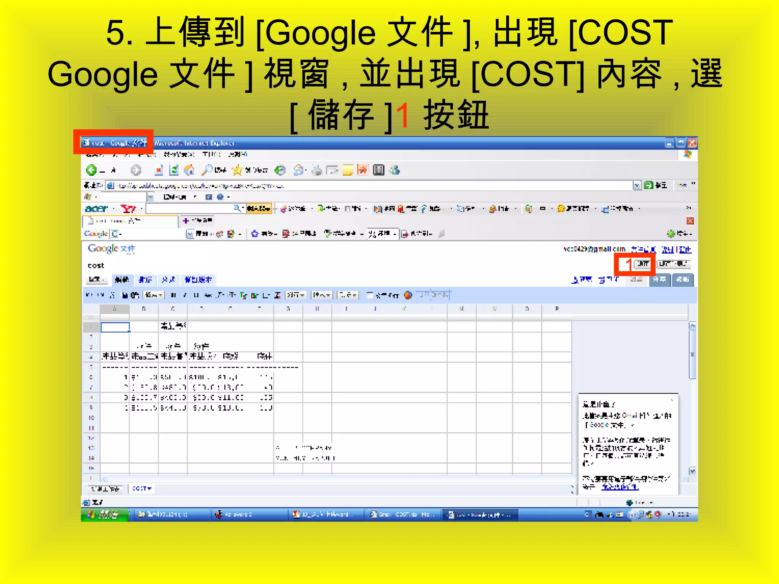The image size is (779, 584).
Task: Click the dark film-strip icon in IE toolbar
Action: [x=378, y=170]
